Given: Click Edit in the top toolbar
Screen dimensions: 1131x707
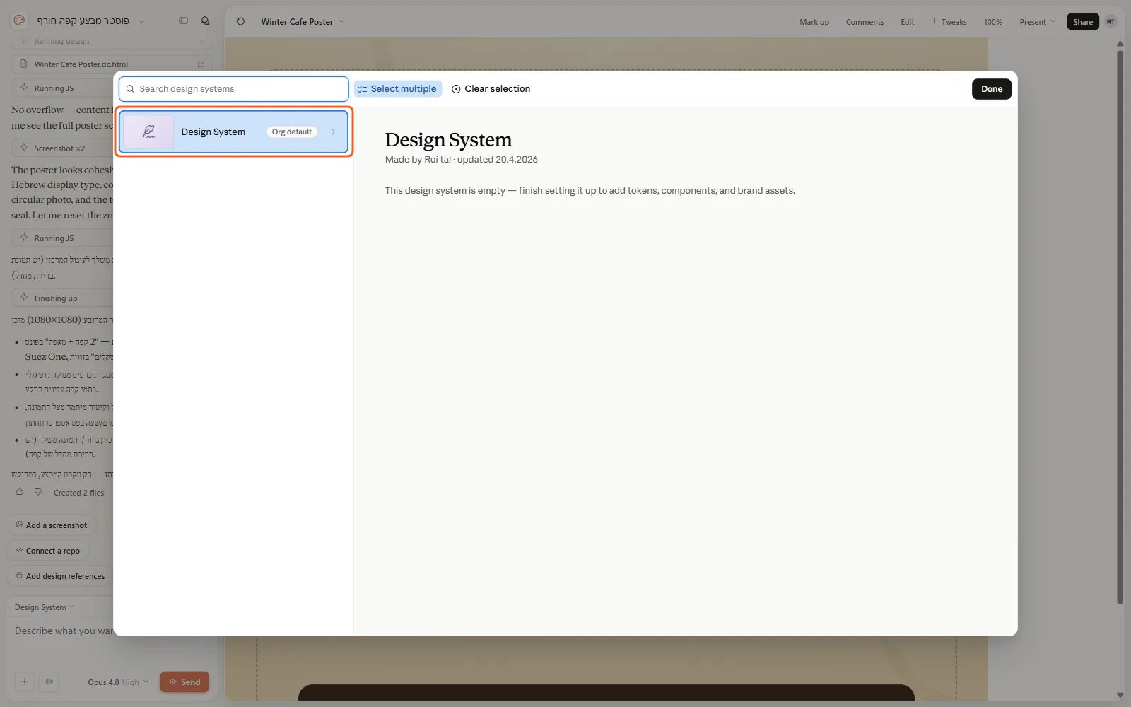Looking at the screenshot, I should coord(908,22).
